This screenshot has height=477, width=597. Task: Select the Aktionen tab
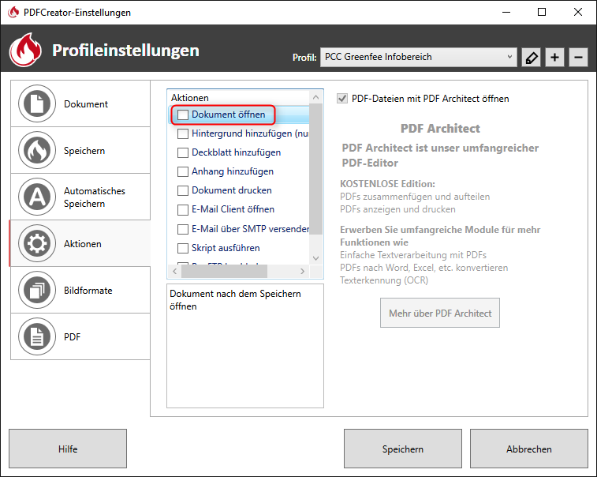80,243
